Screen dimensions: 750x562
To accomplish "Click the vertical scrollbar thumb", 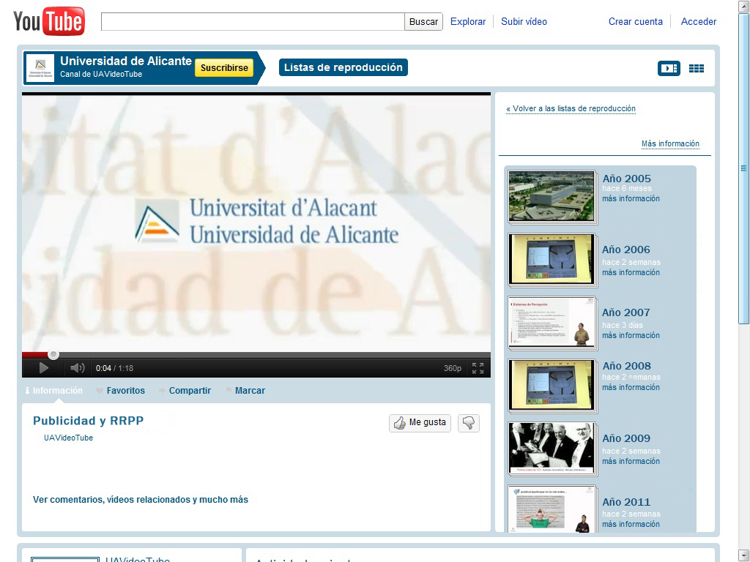I will [744, 168].
